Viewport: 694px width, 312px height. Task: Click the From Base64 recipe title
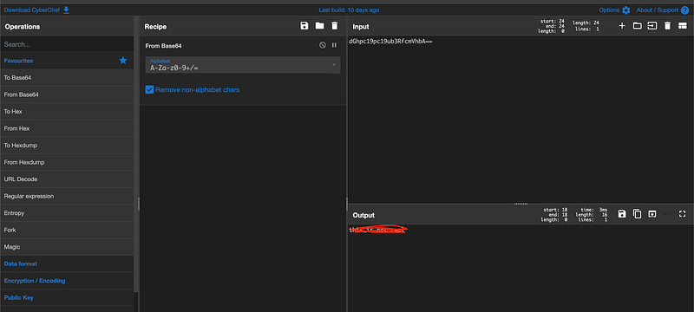click(163, 46)
